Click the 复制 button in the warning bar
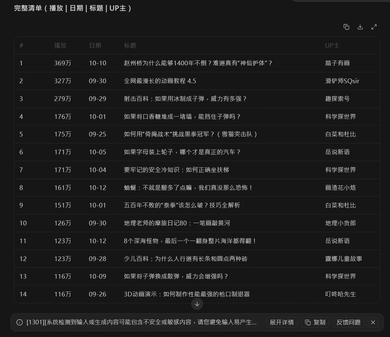Image resolution: width=390 pixels, height=337 pixels. coord(315,322)
